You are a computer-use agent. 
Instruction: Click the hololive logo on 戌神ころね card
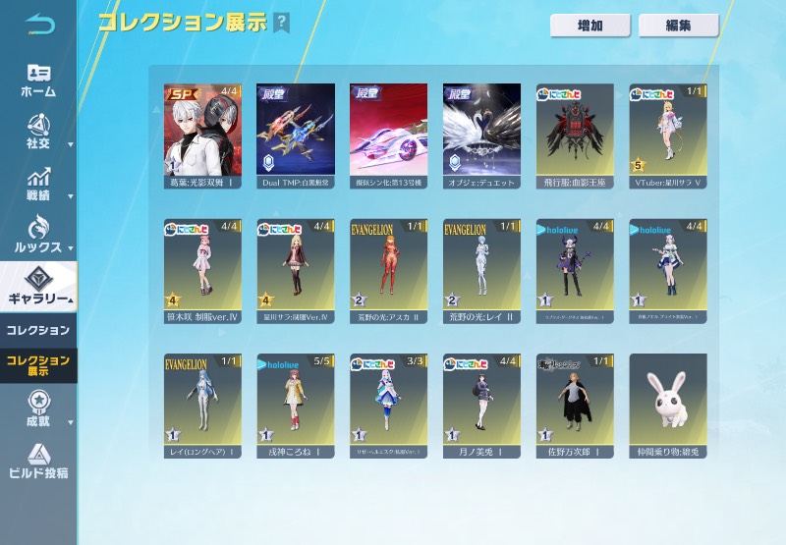pyautogui.click(x=278, y=364)
